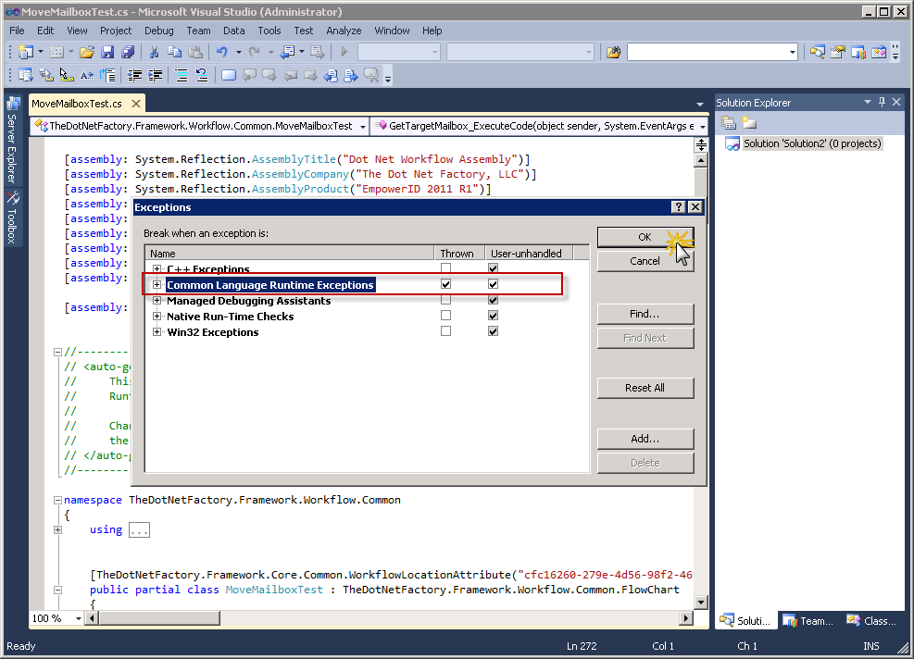Pin the Solution Explorer panel with pushpin
Screen dimensions: 914x659
pos(882,102)
